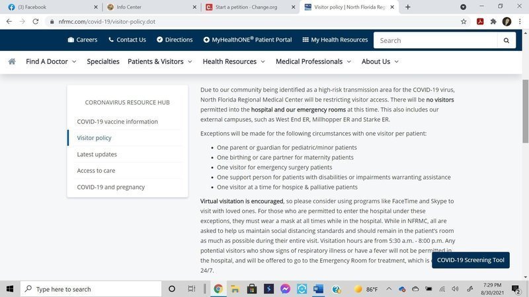This screenshot has width=529, height=297.
Task: Click in the website Search field
Action: (435, 40)
